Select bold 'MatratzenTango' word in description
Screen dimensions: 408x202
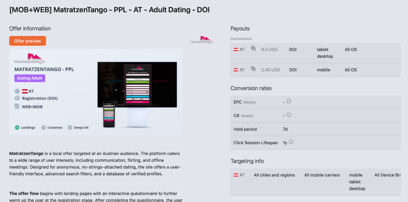pyautogui.click(x=26, y=153)
